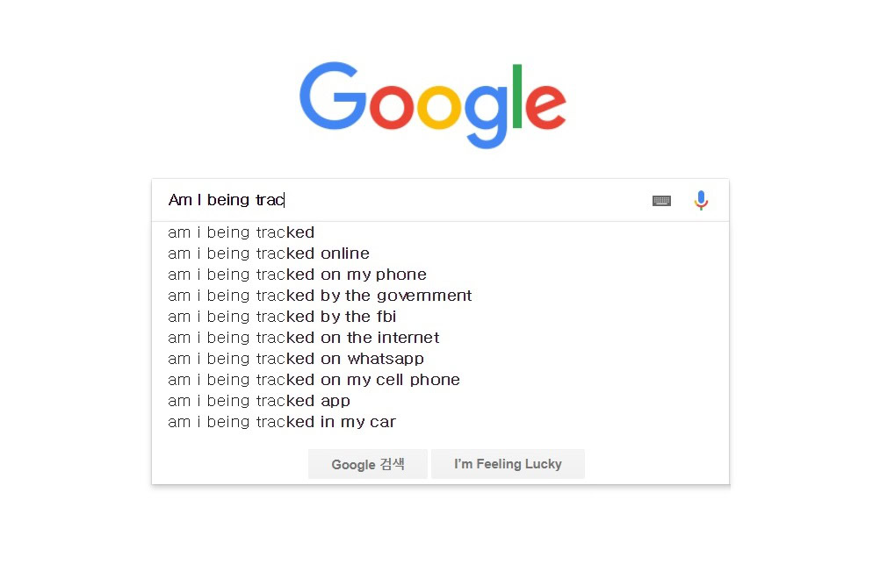Viewport: 887px width, 564px height.
Task: Click the red letter o in logo
Action: click(x=391, y=108)
